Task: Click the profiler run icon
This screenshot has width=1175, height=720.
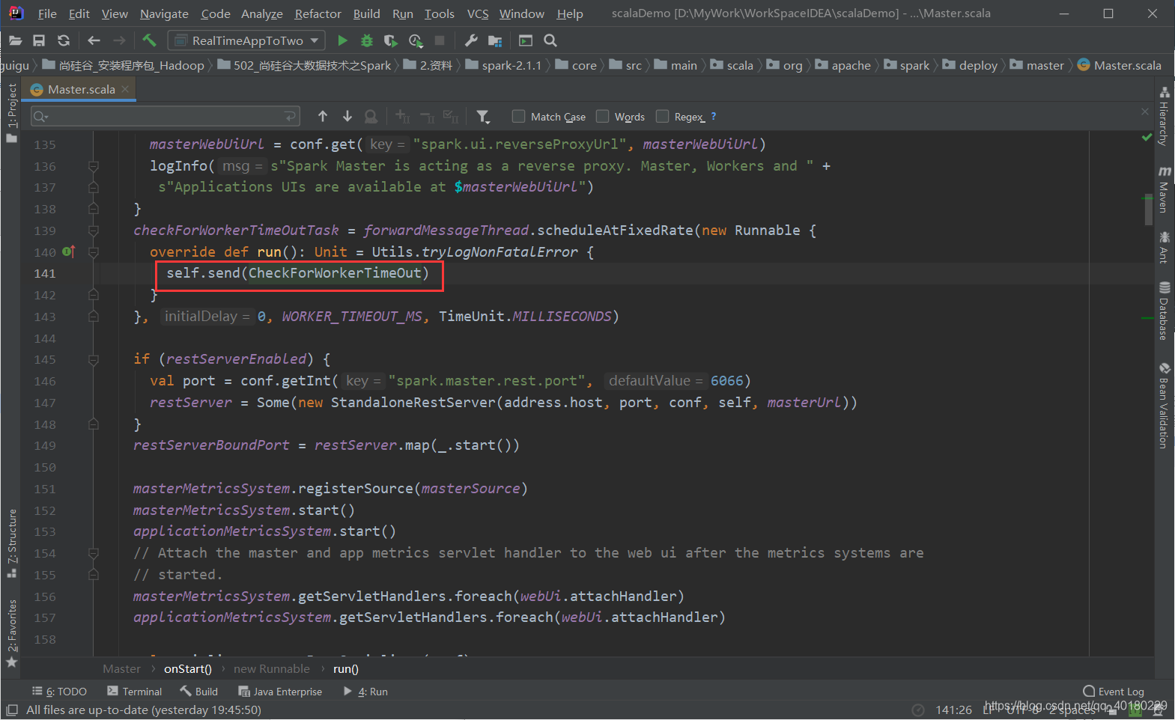Action: [416, 40]
